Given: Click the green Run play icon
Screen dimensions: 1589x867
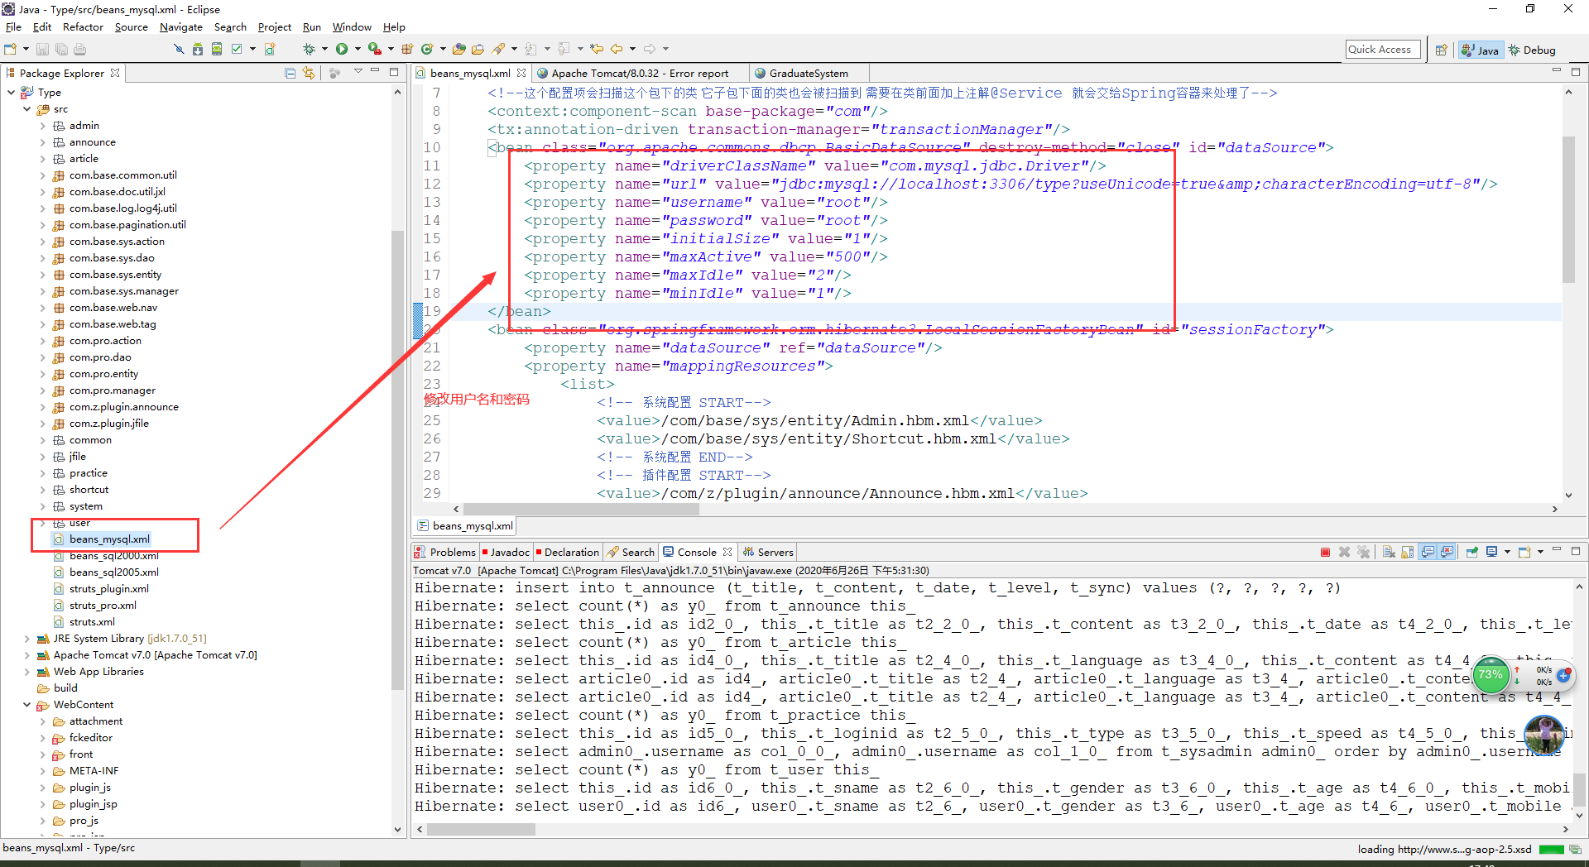Looking at the screenshot, I should (342, 50).
